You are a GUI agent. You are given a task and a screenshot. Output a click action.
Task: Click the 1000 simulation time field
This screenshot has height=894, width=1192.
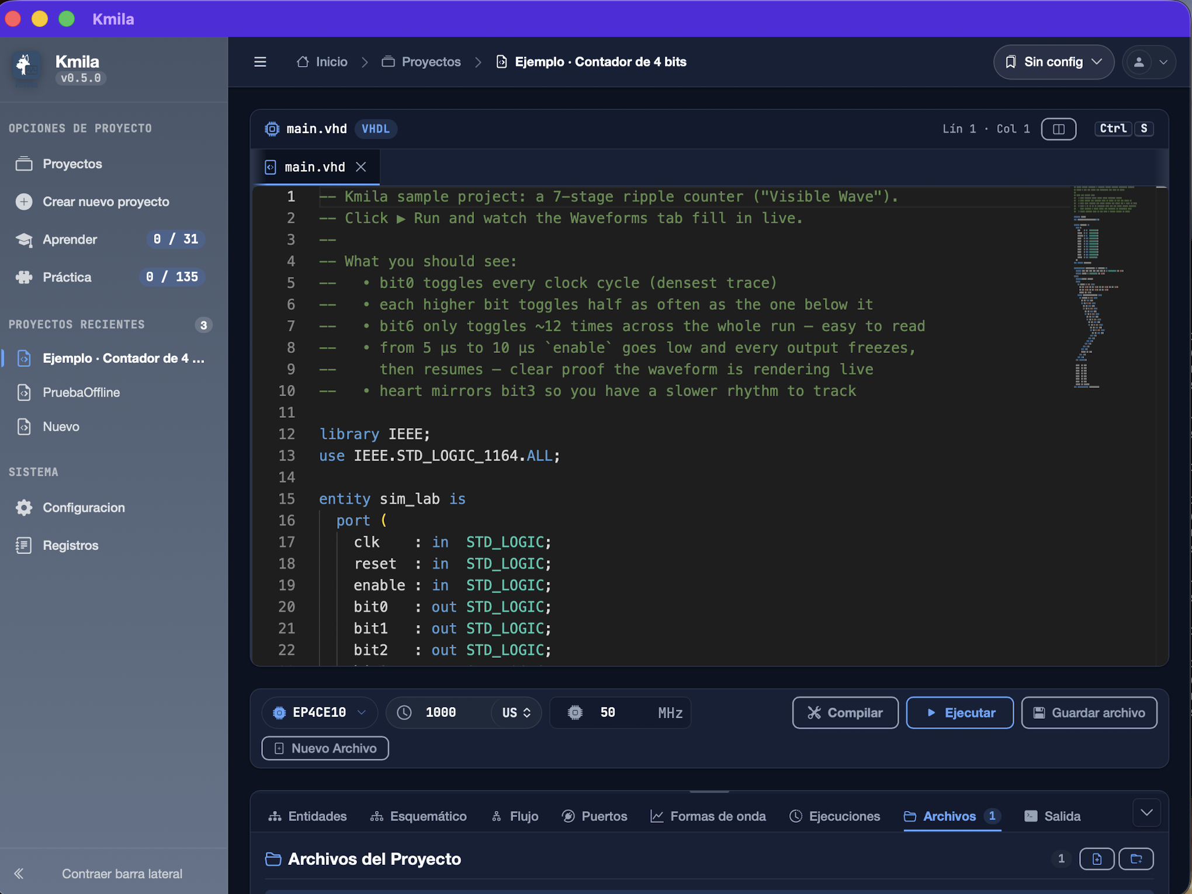(441, 712)
